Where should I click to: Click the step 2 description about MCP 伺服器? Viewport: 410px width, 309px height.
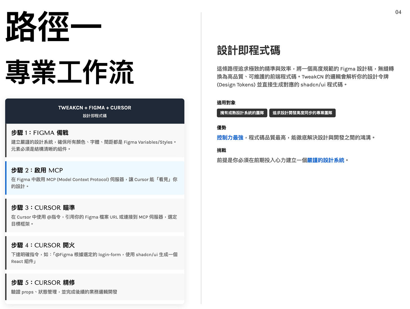(94, 183)
